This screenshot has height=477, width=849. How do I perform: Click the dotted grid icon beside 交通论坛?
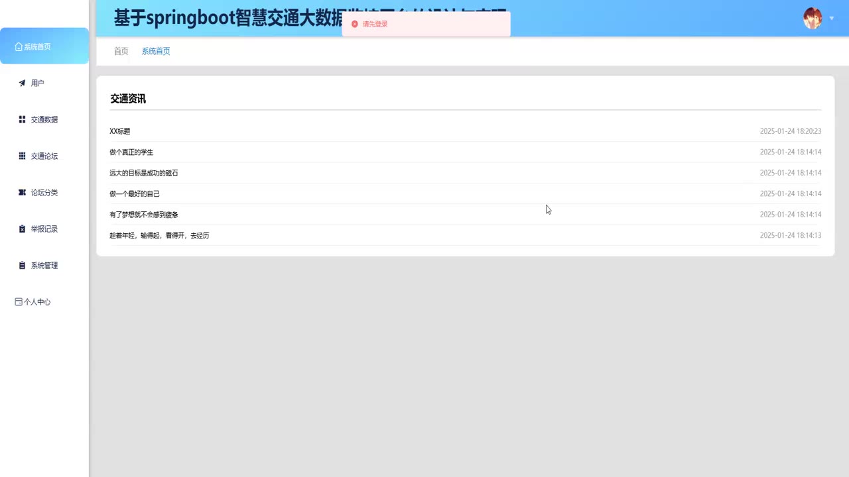(x=22, y=156)
